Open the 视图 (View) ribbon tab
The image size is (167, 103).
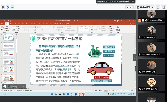[46, 24]
